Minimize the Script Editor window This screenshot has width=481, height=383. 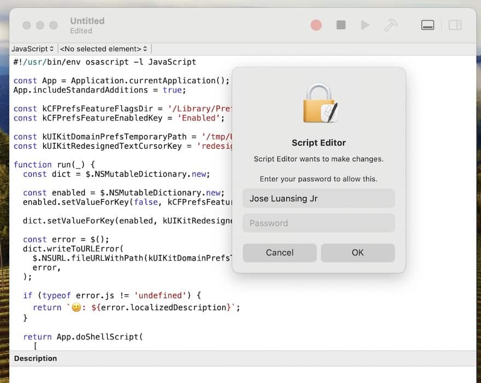click(x=40, y=25)
